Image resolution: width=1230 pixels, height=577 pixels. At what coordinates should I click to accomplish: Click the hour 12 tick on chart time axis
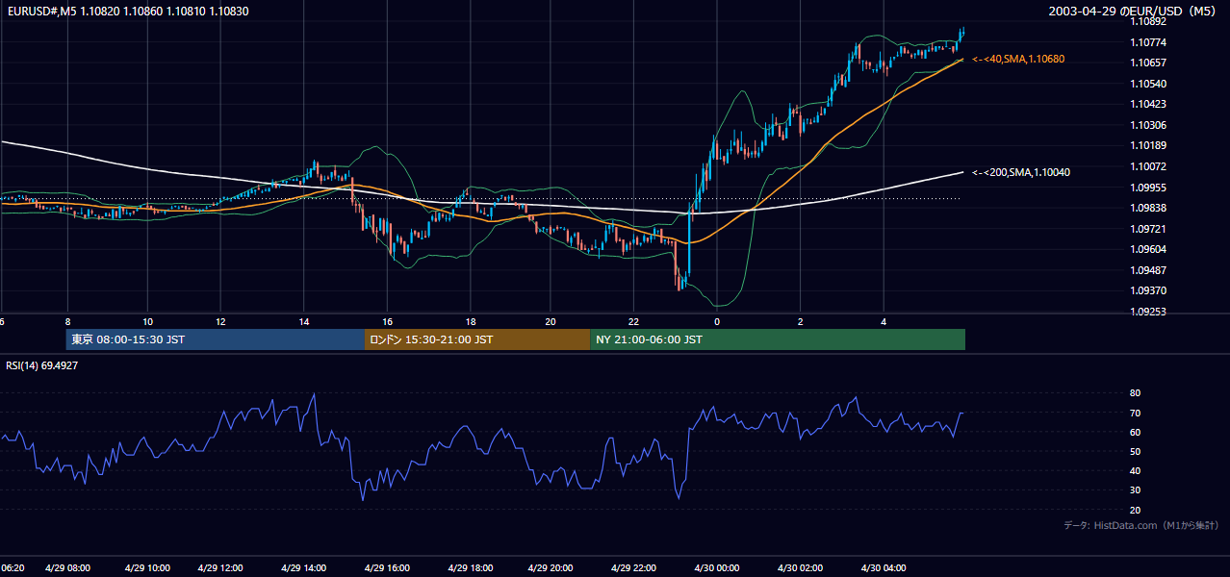tap(220, 321)
